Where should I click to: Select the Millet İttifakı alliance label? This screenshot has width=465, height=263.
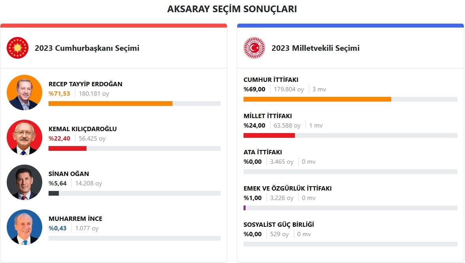coord(268,116)
